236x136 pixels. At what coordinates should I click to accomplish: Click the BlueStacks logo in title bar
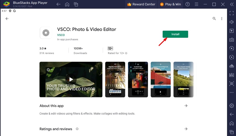pyautogui.click(x=6, y=4)
